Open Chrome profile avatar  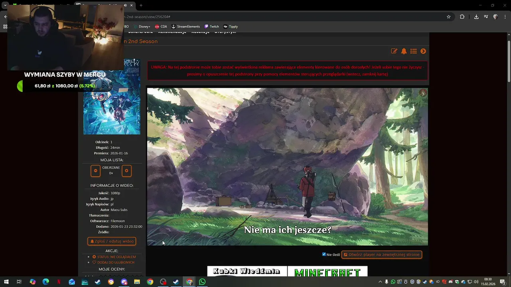[495, 17]
